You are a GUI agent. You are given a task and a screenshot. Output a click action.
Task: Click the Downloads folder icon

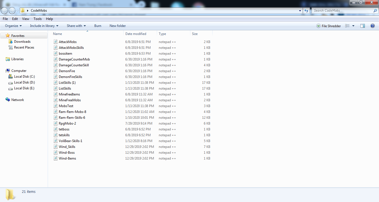11,42
